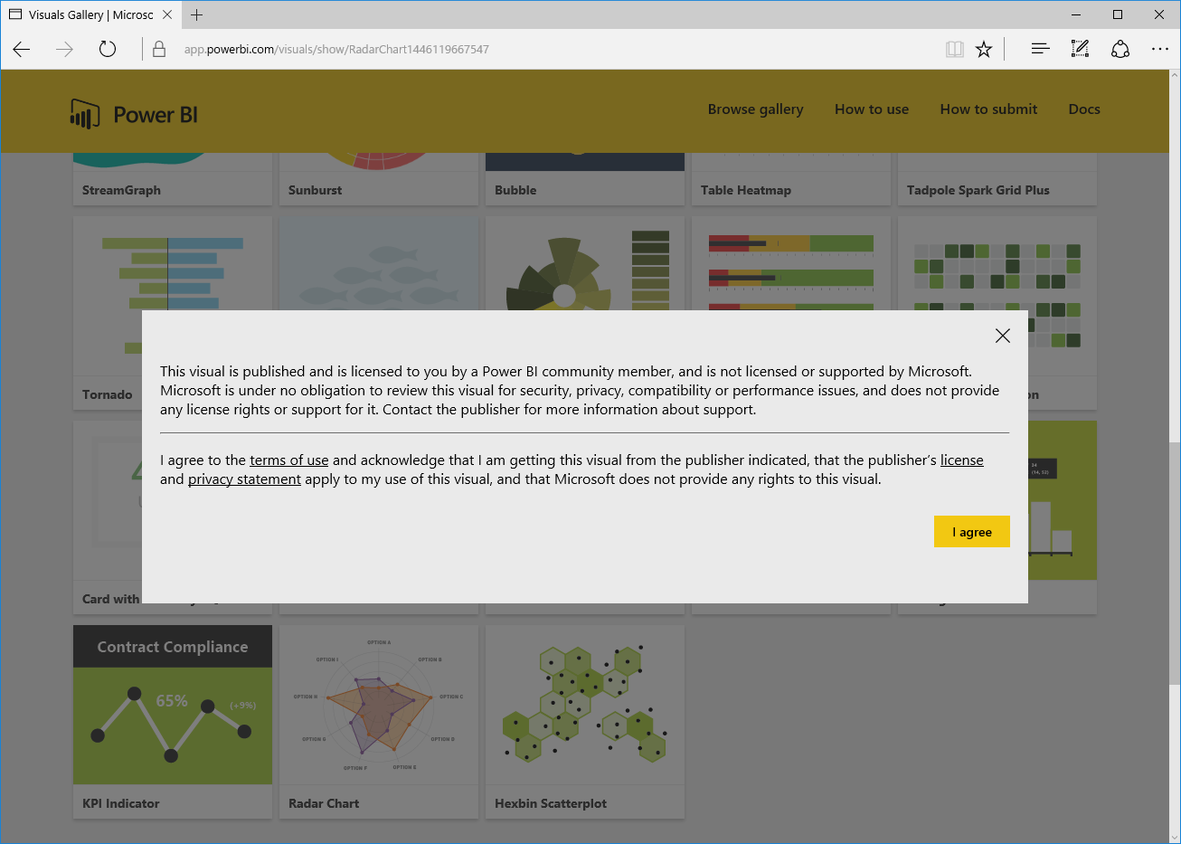Minimize the browser window
The width and height of the screenshot is (1181, 844).
pos(1076,14)
